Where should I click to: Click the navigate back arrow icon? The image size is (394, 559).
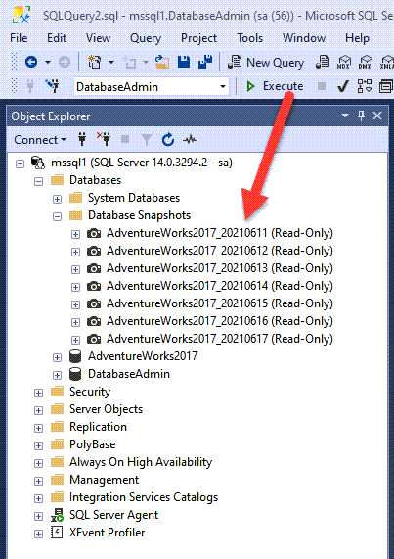coord(31,63)
